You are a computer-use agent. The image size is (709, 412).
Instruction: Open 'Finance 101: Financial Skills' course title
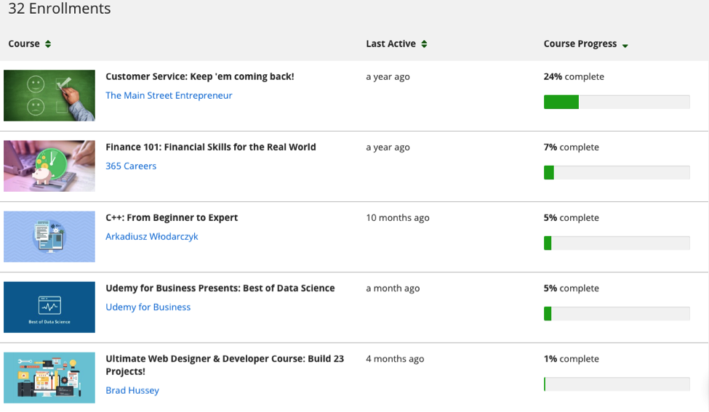click(x=210, y=147)
